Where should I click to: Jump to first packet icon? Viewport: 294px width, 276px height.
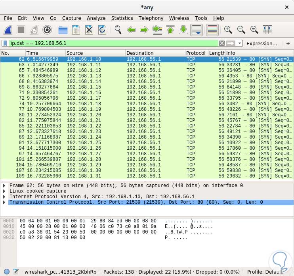point(170,30)
